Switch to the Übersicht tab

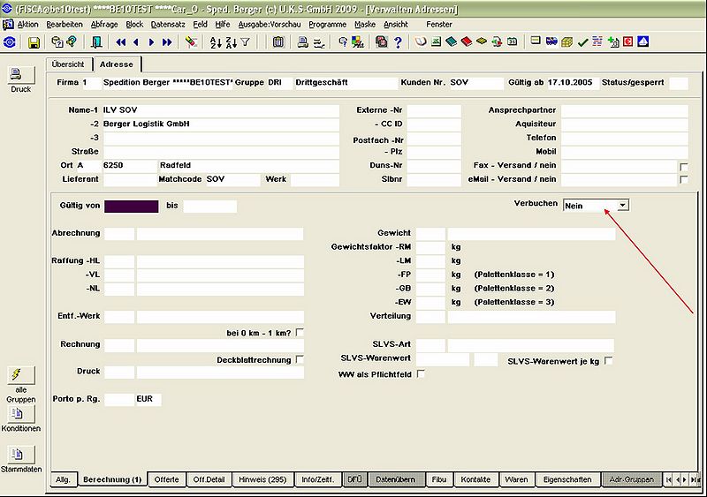pyautogui.click(x=68, y=64)
